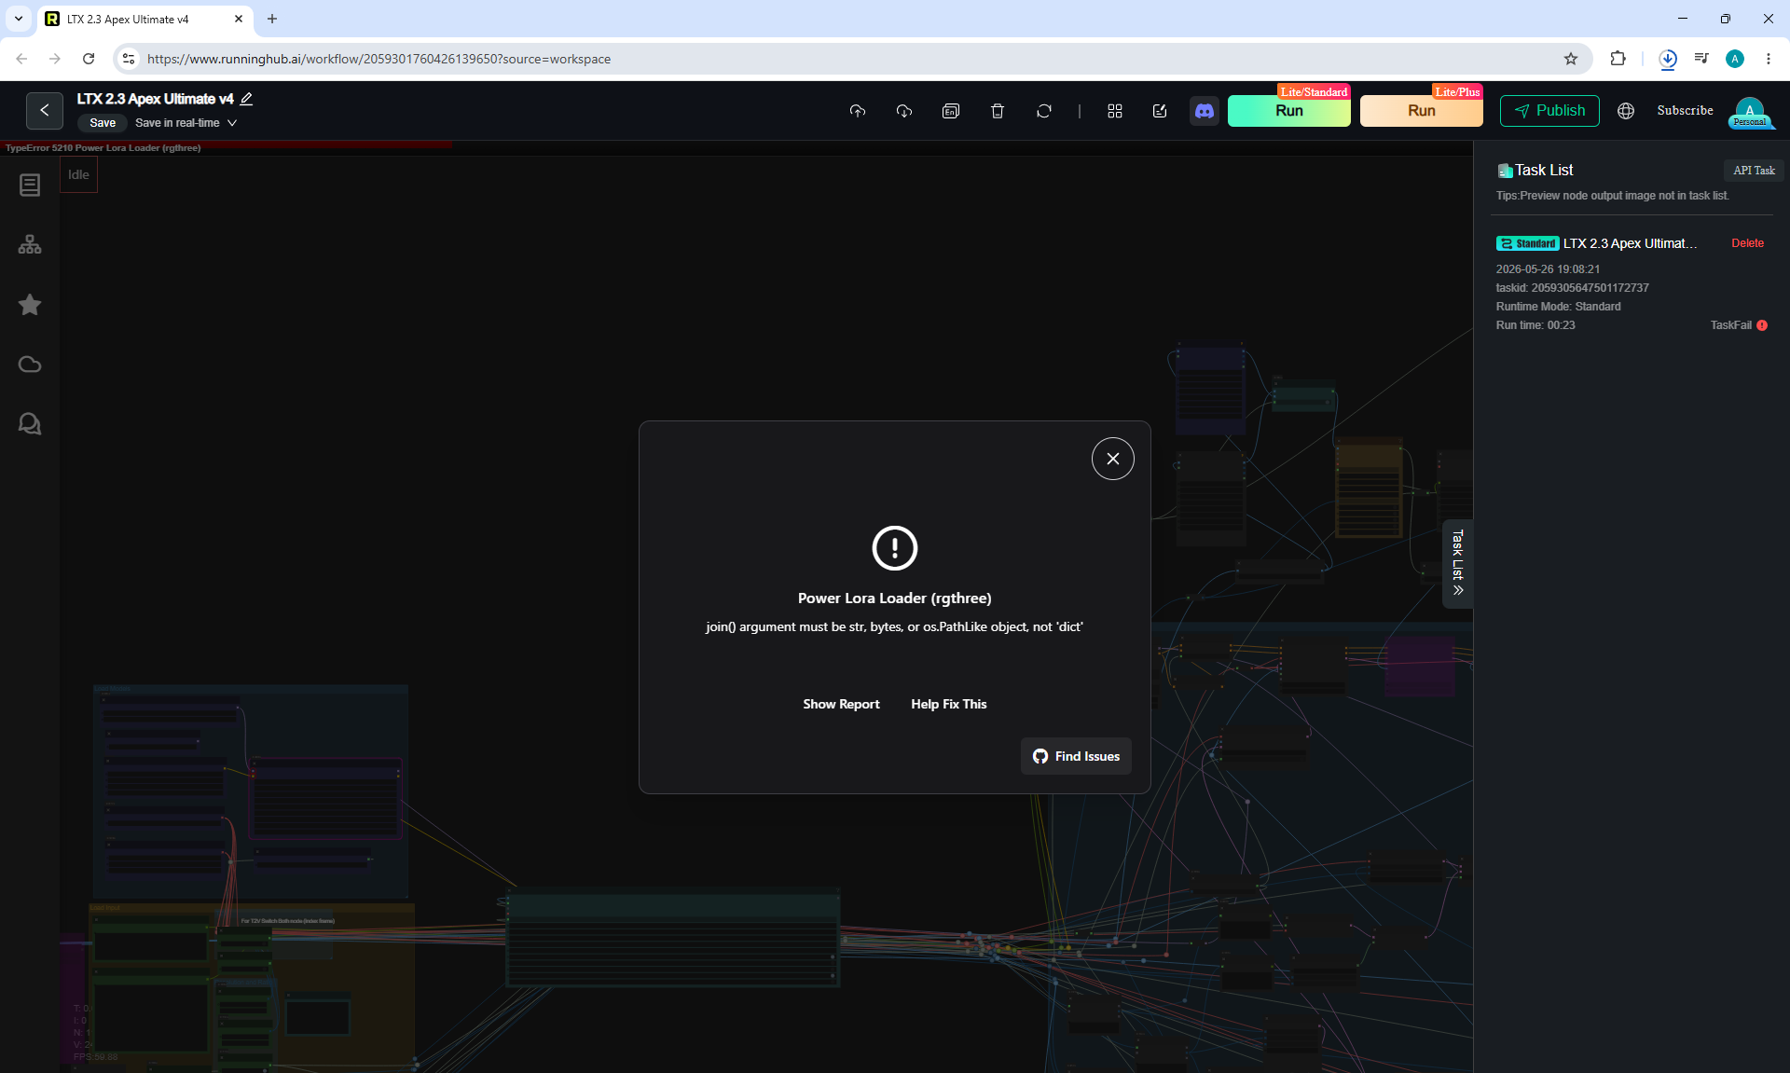Viewport: 1790px width, 1073px height.
Task: Open the browser downloads icon
Action: (x=1668, y=59)
